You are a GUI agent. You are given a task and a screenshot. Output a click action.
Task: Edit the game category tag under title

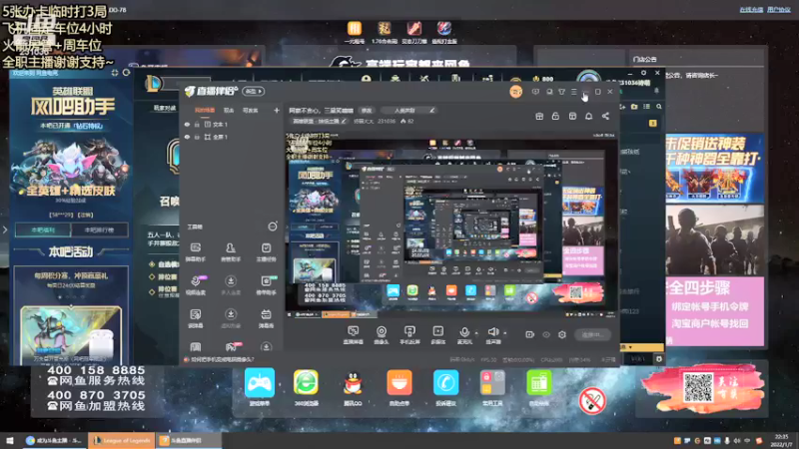320,121
